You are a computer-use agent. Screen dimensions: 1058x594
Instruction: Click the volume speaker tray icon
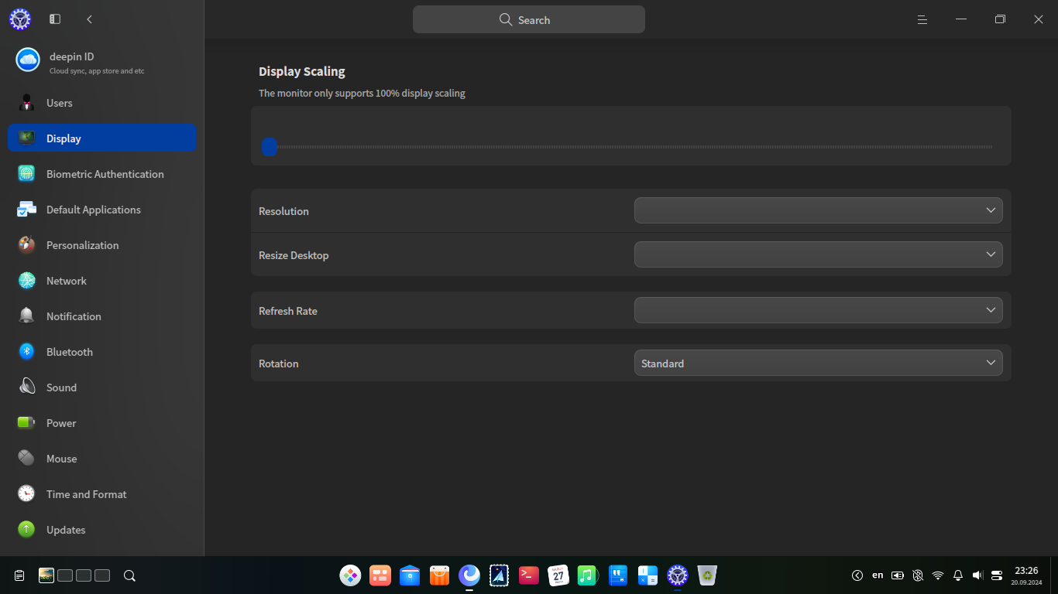click(977, 575)
